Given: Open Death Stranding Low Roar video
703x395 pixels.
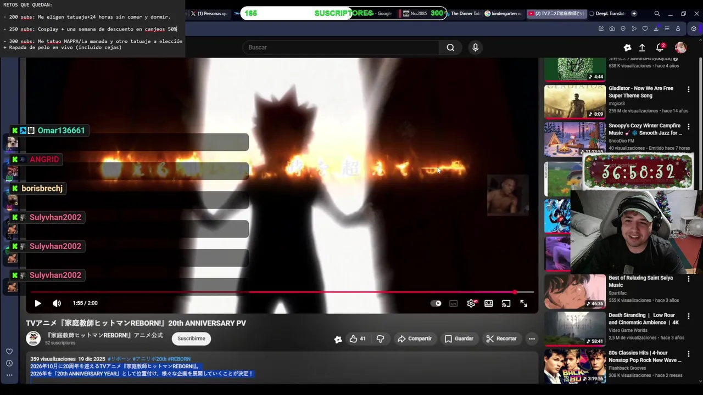Looking at the screenshot, I should pyautogui.click(x=644, y=319).
